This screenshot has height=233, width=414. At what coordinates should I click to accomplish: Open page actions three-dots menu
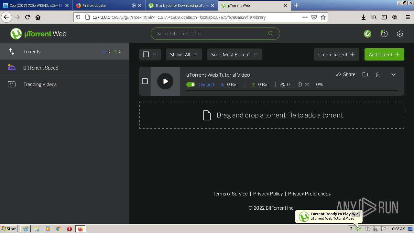(x=305, y=17)
